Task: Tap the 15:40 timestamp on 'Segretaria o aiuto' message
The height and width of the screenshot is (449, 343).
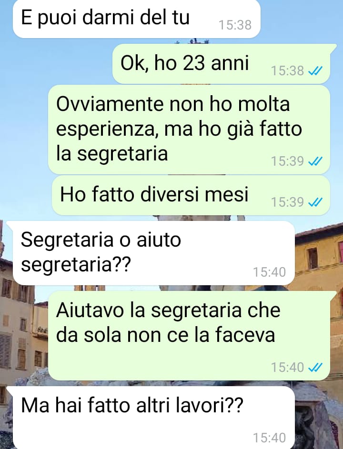Action: pos(269,272)
